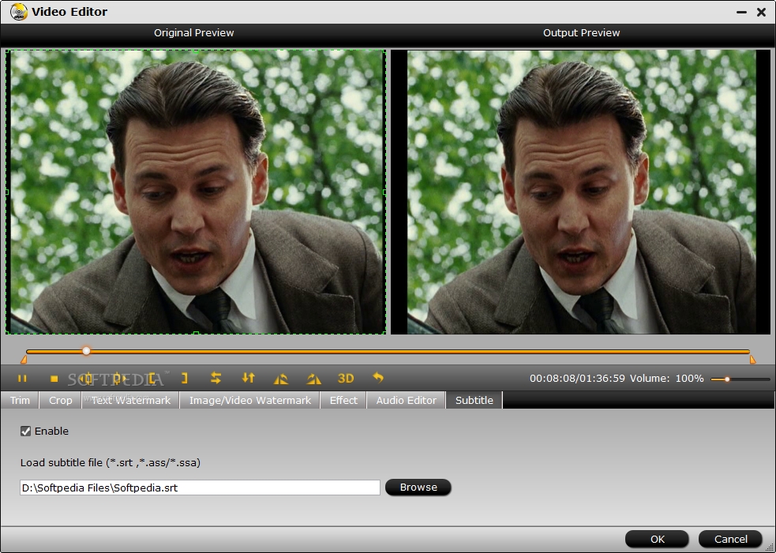This screenshot has width=776, height=553.
Task: Click the subtitle file path field
Action: click(x=200, y=488)
